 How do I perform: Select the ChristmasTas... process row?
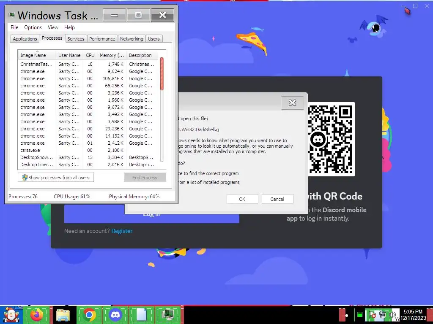coord(88,64)
